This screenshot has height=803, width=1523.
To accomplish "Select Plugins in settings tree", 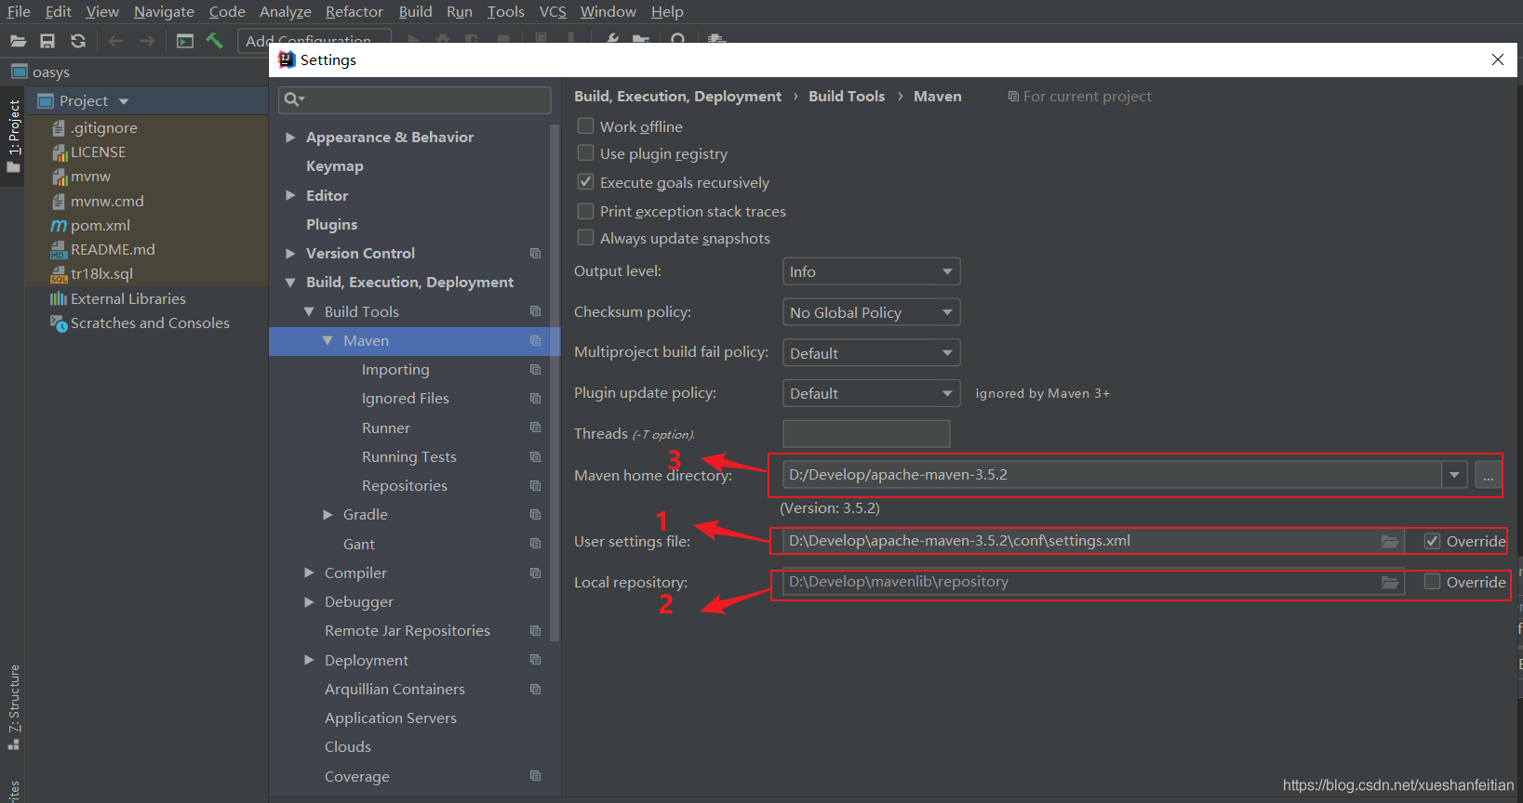I will click(x=331, y=224).
